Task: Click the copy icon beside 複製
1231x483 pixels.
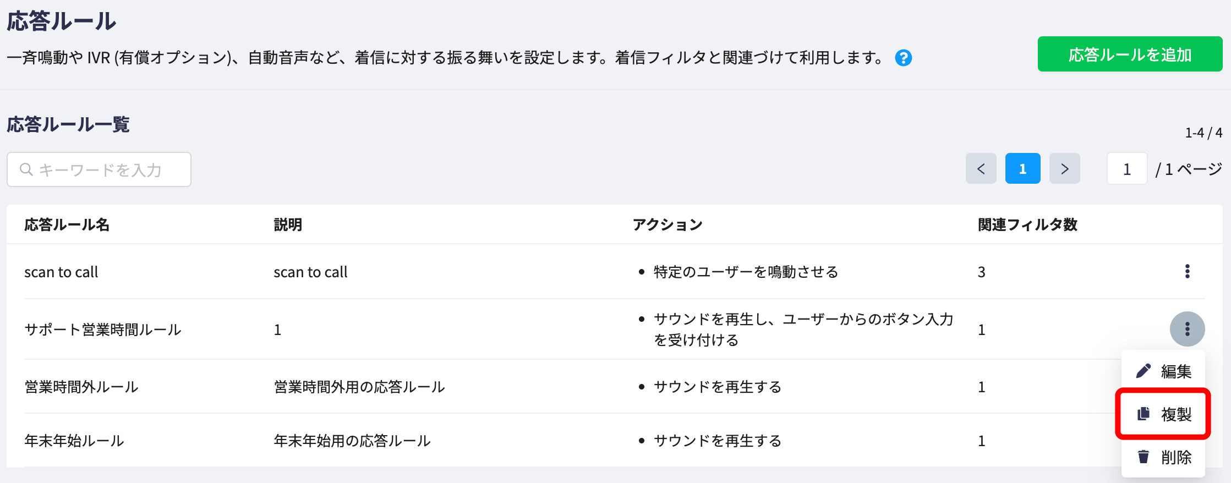Action: 1144,414
